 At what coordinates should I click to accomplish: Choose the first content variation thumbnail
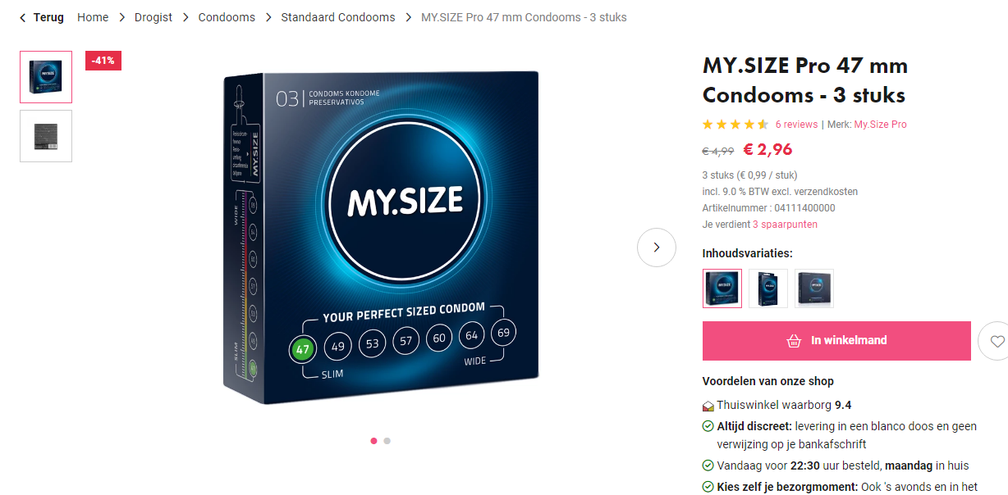point(722,288)
